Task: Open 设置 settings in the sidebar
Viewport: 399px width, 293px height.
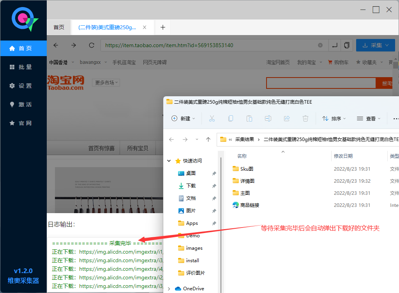Action: tap(23, 86)
